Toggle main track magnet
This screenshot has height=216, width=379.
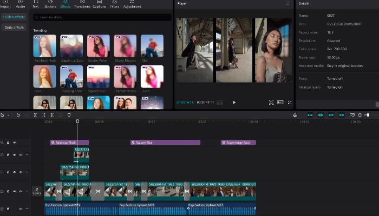point(310,115)
